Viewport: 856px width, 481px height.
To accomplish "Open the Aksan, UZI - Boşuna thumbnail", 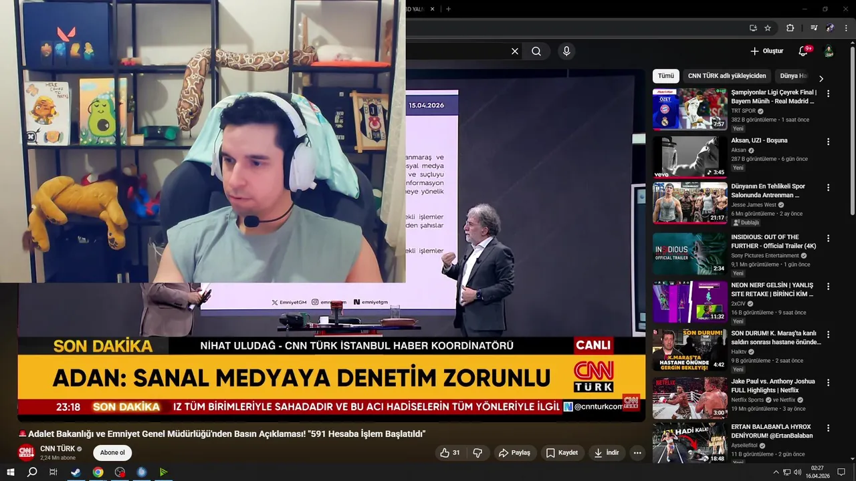I will click(x=689, y=157).
